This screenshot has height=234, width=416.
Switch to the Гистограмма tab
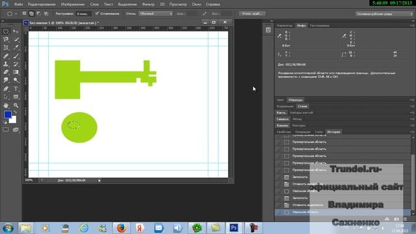pyautogui.click(x=319, y=26)
